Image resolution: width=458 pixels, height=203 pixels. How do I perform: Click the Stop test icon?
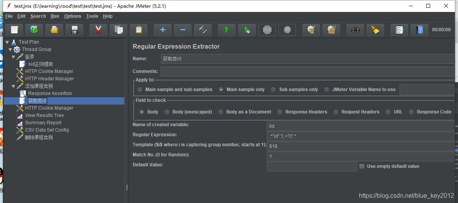click(267, 30)
